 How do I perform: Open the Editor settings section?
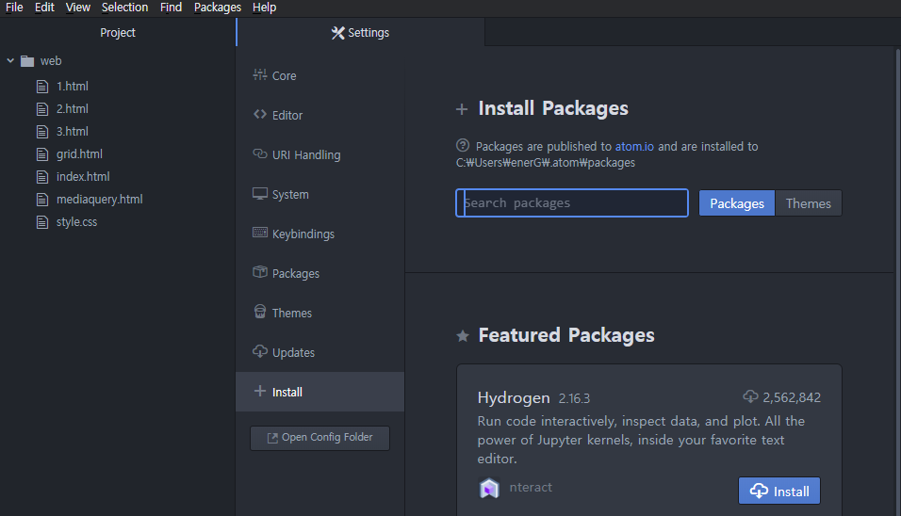pyautogui.click(x=320, y=116)
